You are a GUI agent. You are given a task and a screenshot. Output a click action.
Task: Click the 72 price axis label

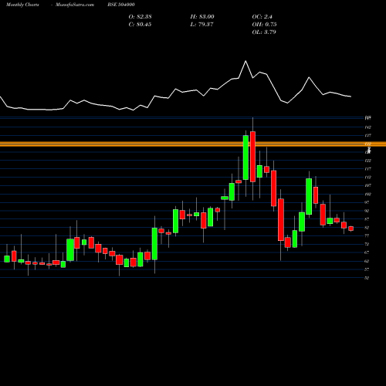click(367, 244)
